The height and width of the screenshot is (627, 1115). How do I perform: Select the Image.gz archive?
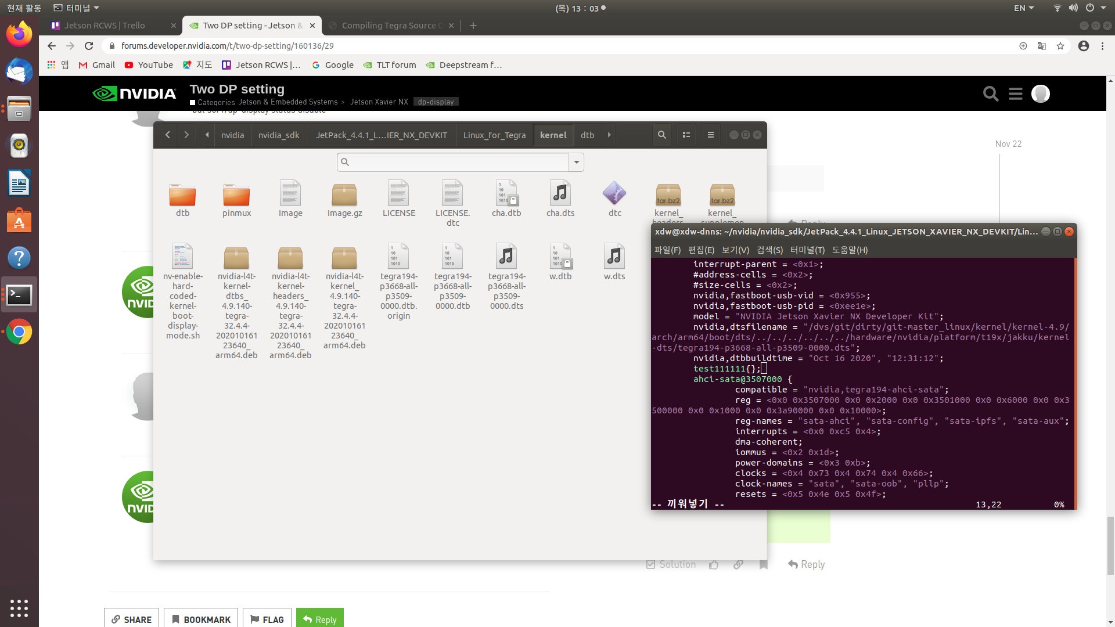point(344,200)
